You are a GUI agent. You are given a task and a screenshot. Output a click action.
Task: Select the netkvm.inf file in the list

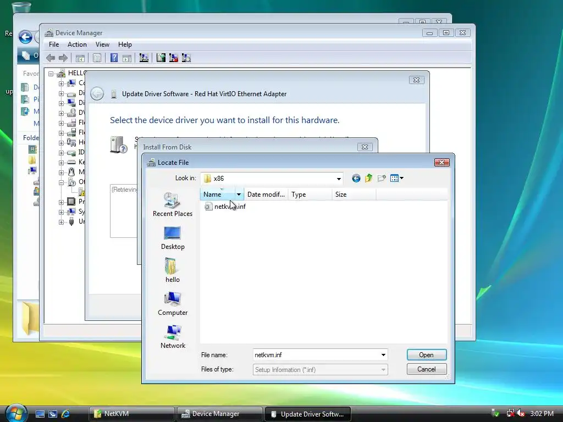[225, 207]
